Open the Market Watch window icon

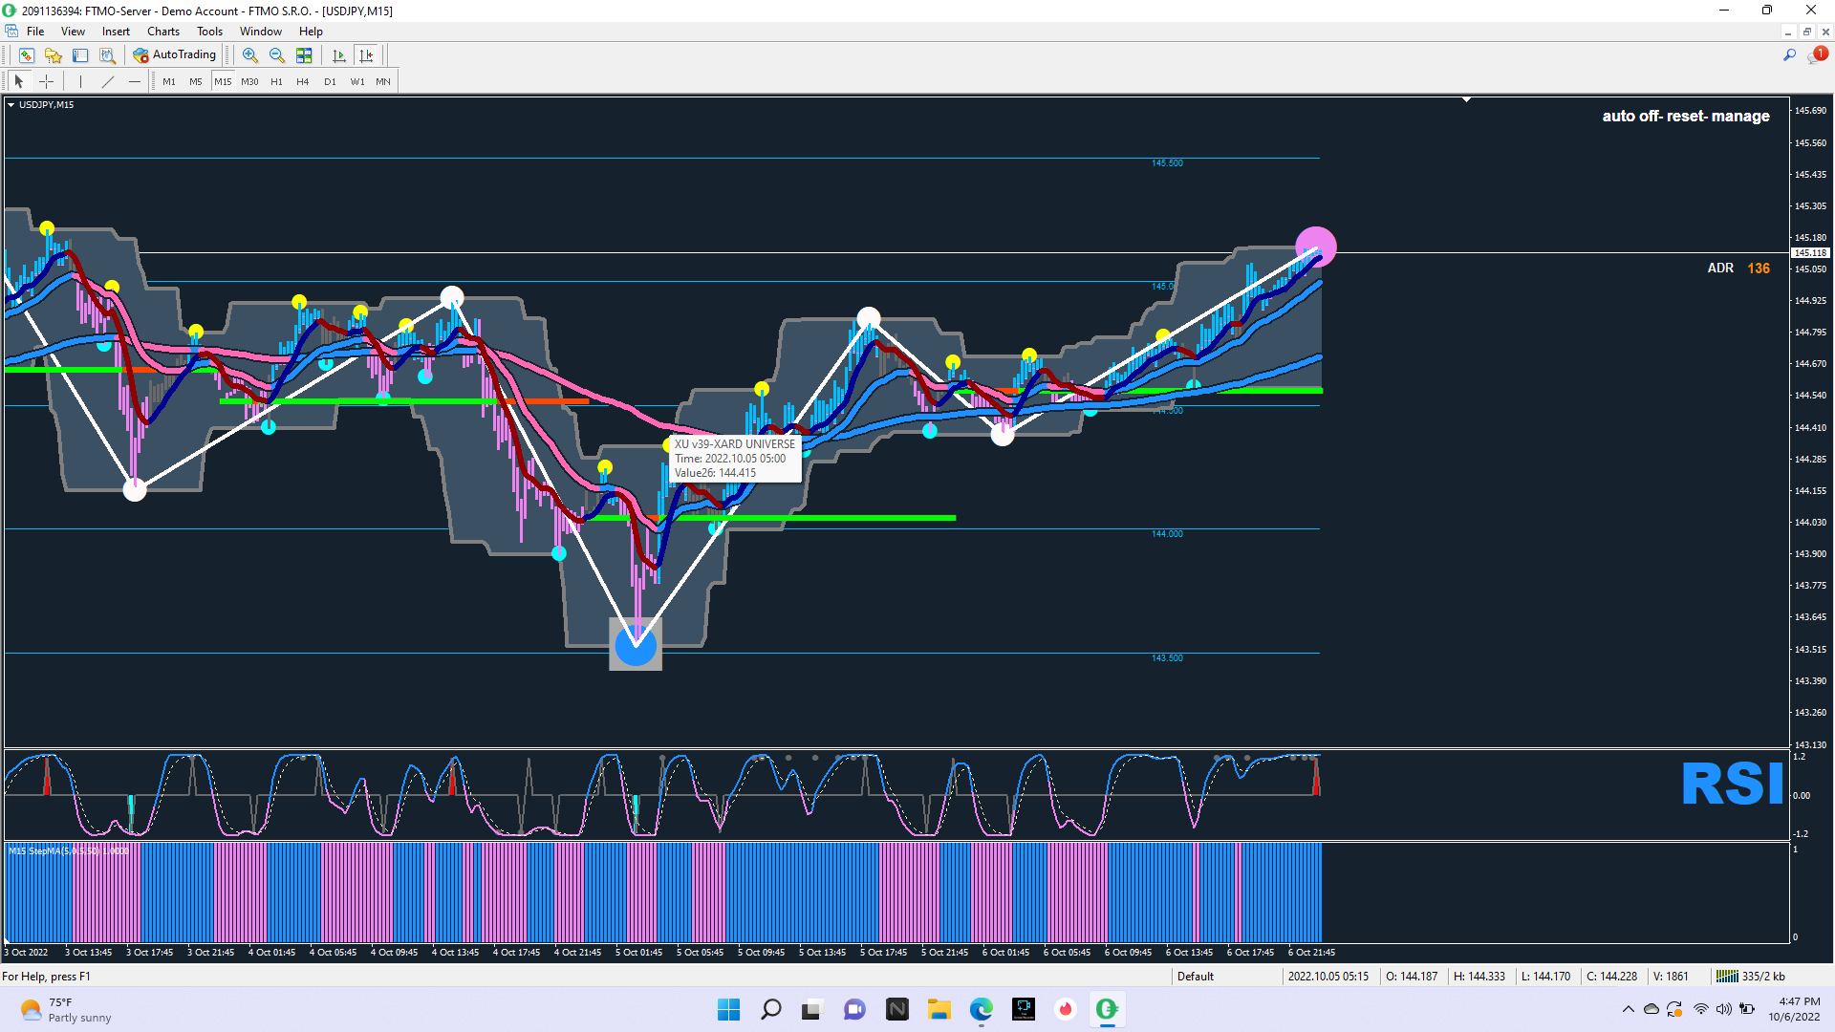click(x=26, y=55)
